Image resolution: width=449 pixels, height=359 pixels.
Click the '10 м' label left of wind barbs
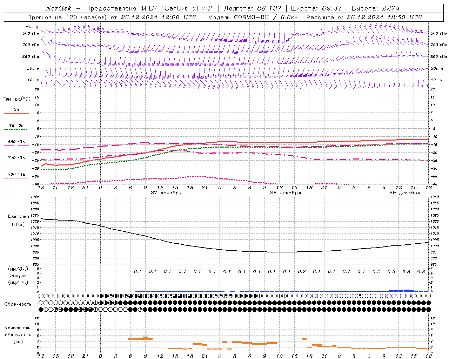tap(34, 80)
